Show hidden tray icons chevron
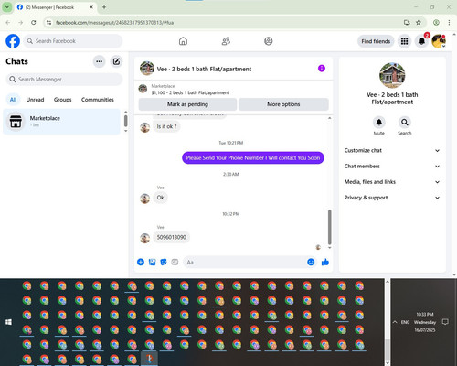 pos(395,322)
